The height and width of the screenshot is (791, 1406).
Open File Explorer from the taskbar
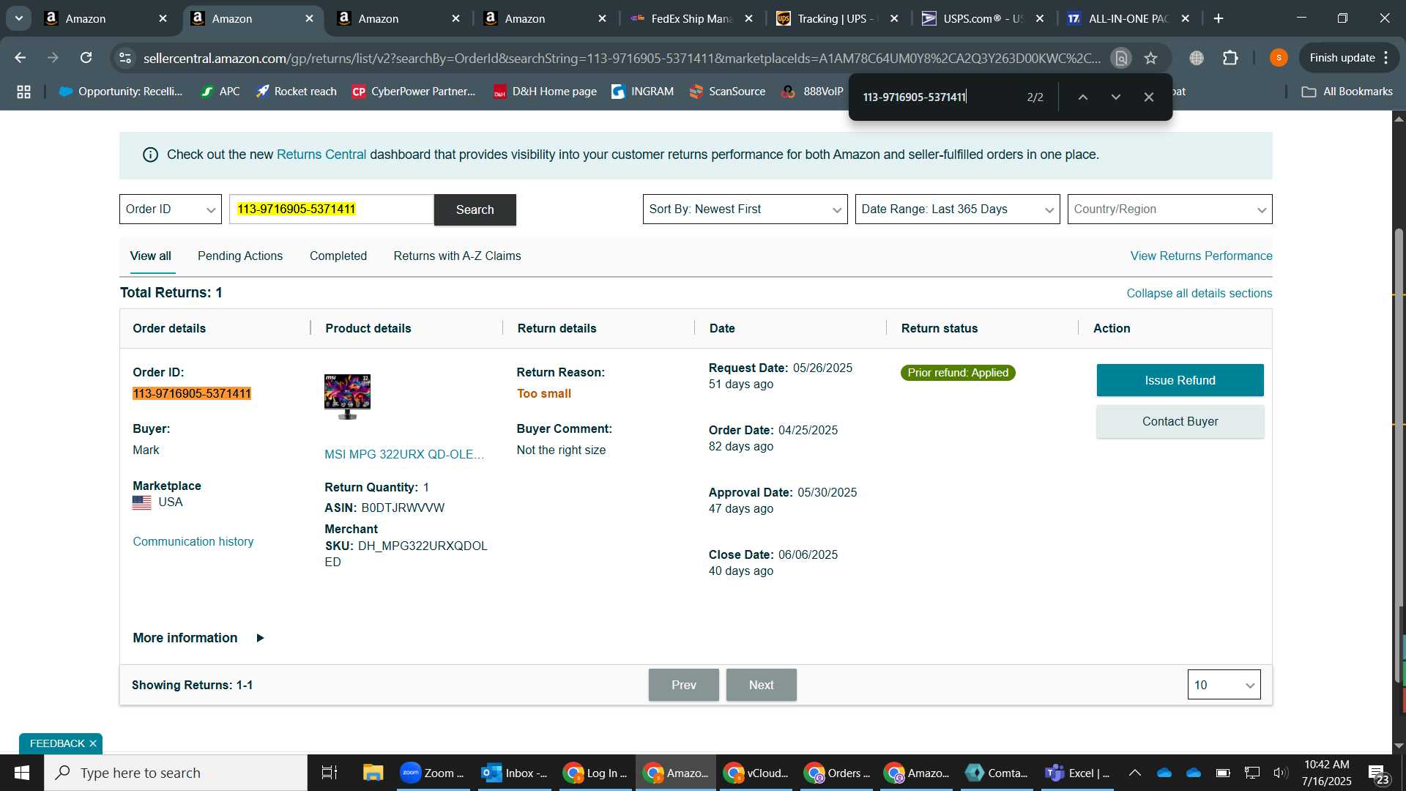point(373,773)
